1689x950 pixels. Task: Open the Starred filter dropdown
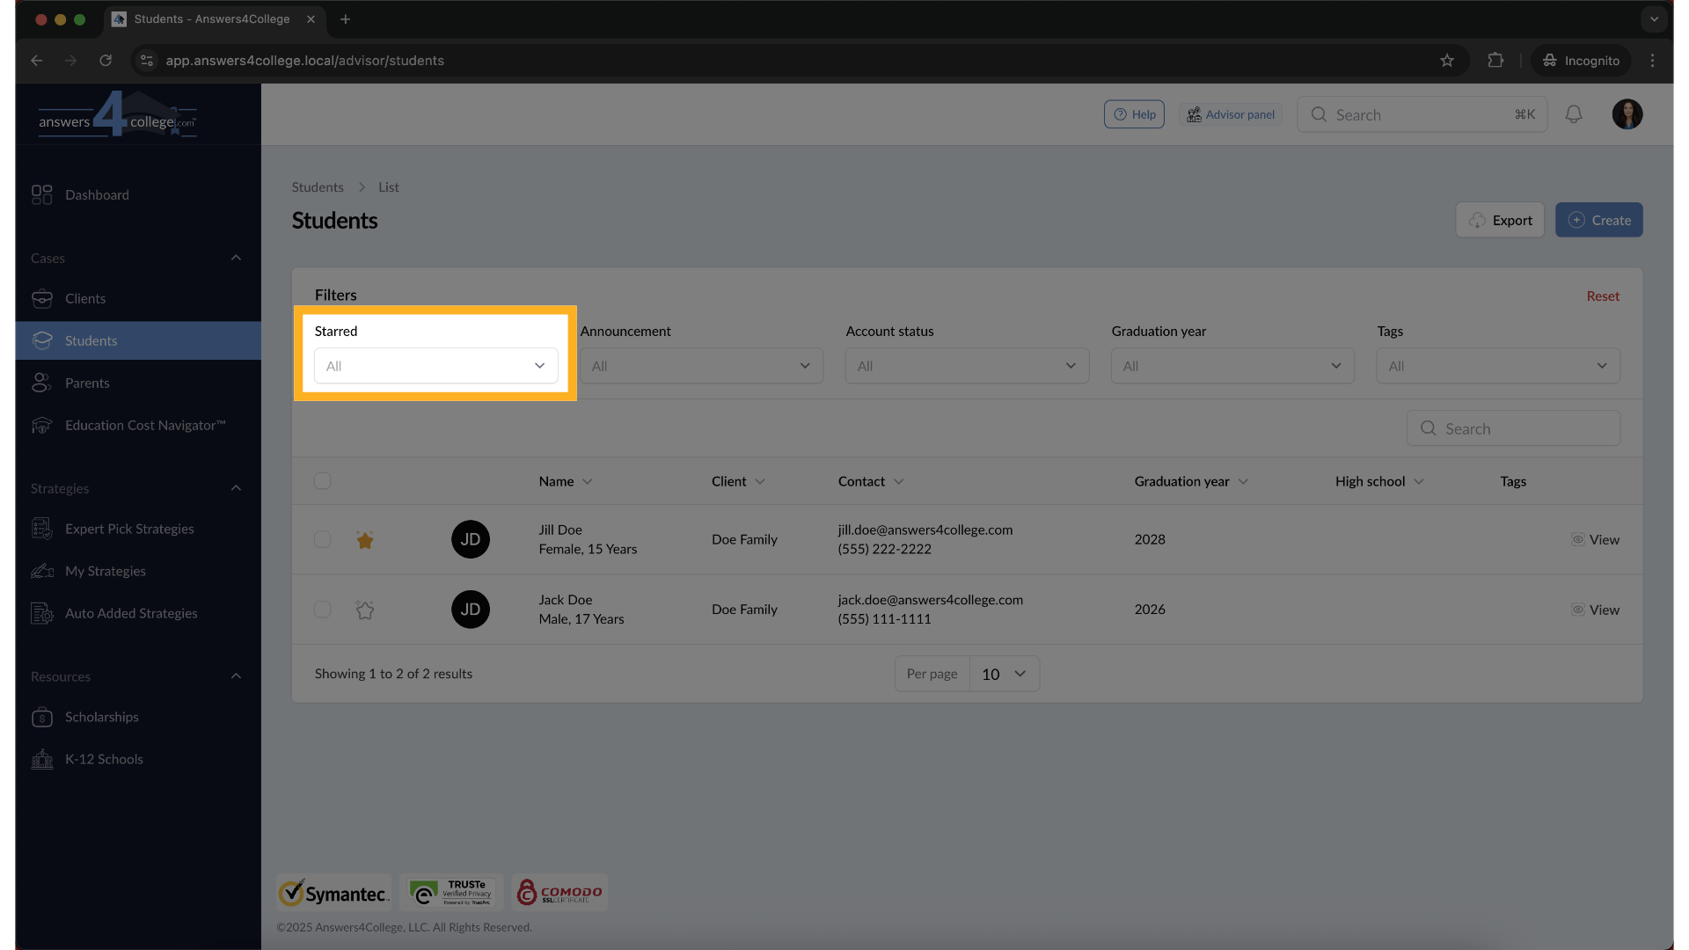tap(435, 366)
